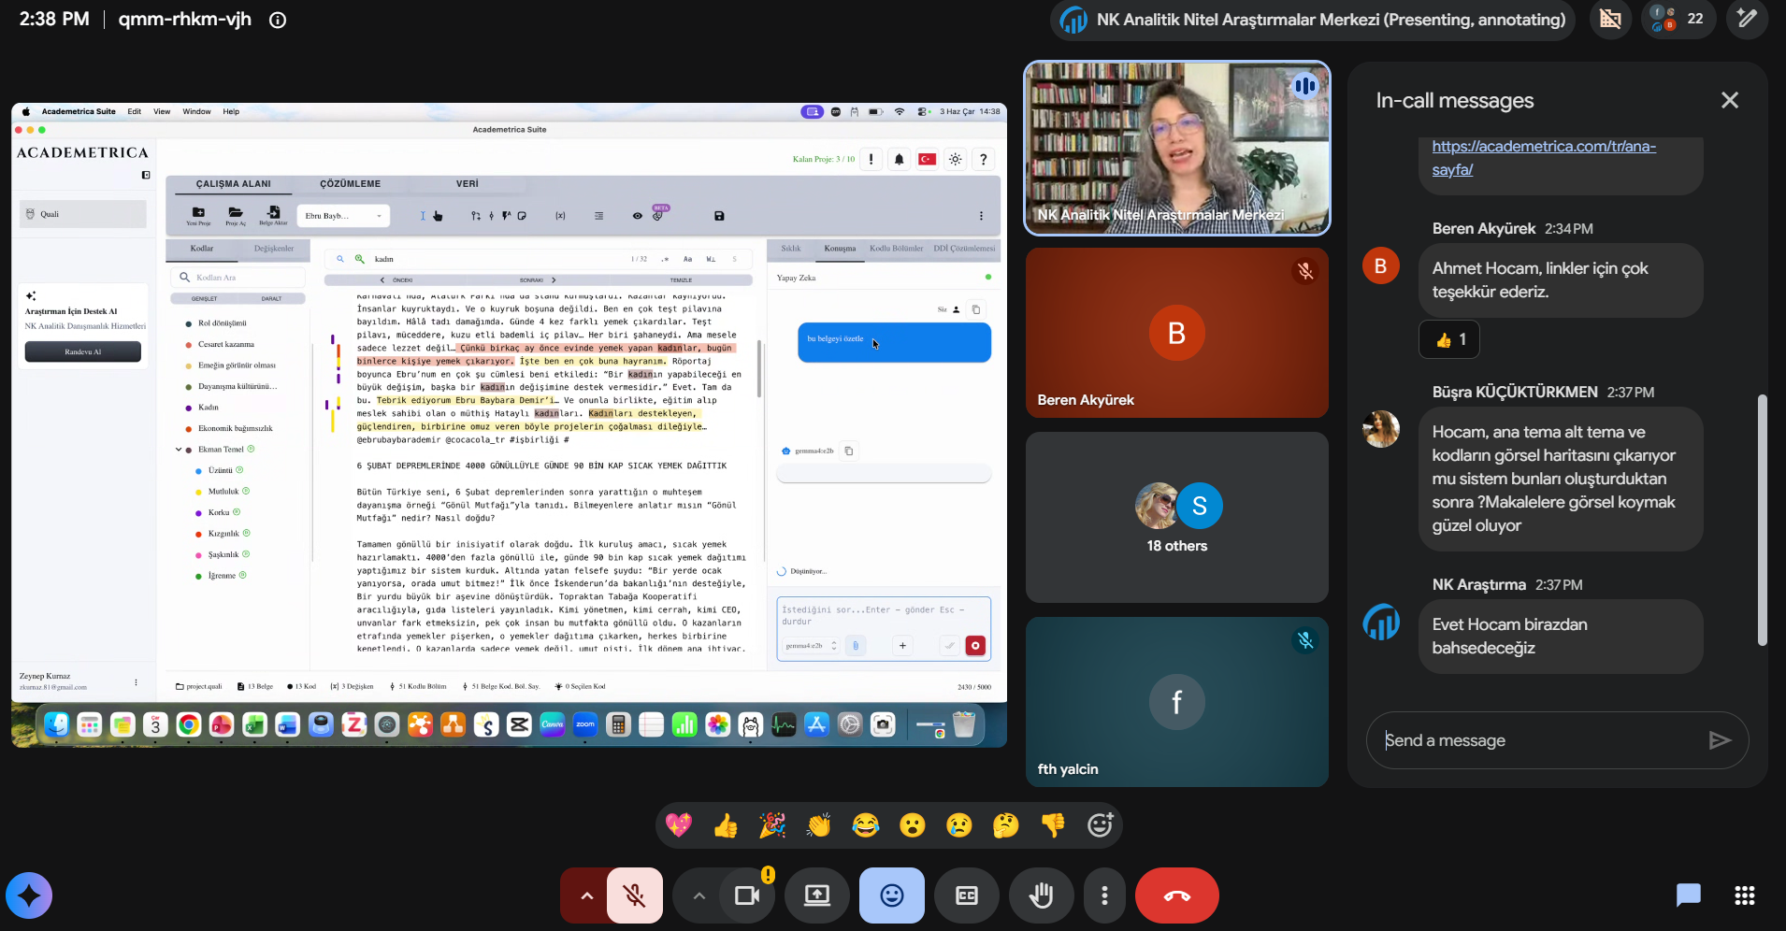Open the Ebru Bayb... document dropdown
This screenshot has width=1786, height=931.
coord(342,216)
